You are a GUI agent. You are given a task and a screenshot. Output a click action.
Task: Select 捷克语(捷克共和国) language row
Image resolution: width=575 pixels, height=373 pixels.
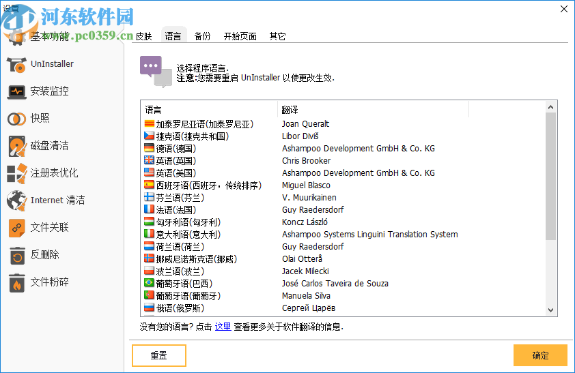(x=343, y=136)
